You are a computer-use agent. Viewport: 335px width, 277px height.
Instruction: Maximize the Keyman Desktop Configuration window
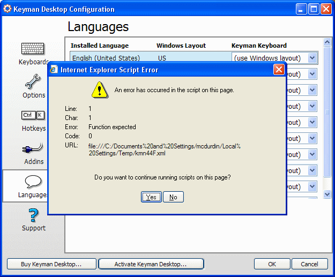[x=314, y=9]
